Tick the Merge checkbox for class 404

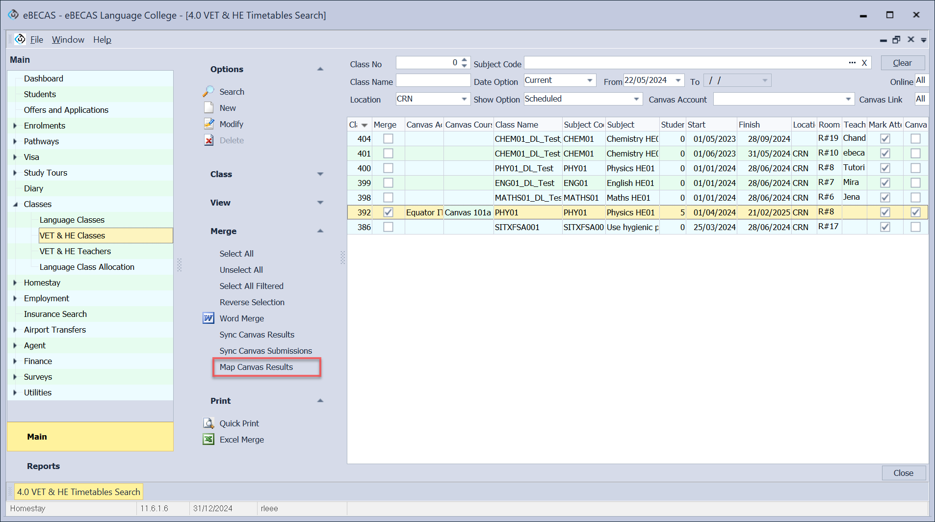(388, 139)
